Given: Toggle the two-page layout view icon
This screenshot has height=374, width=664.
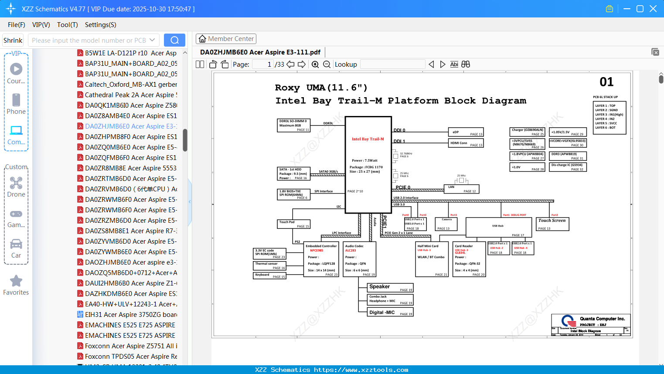Looking at the screenshot, I should pos(200,65).
